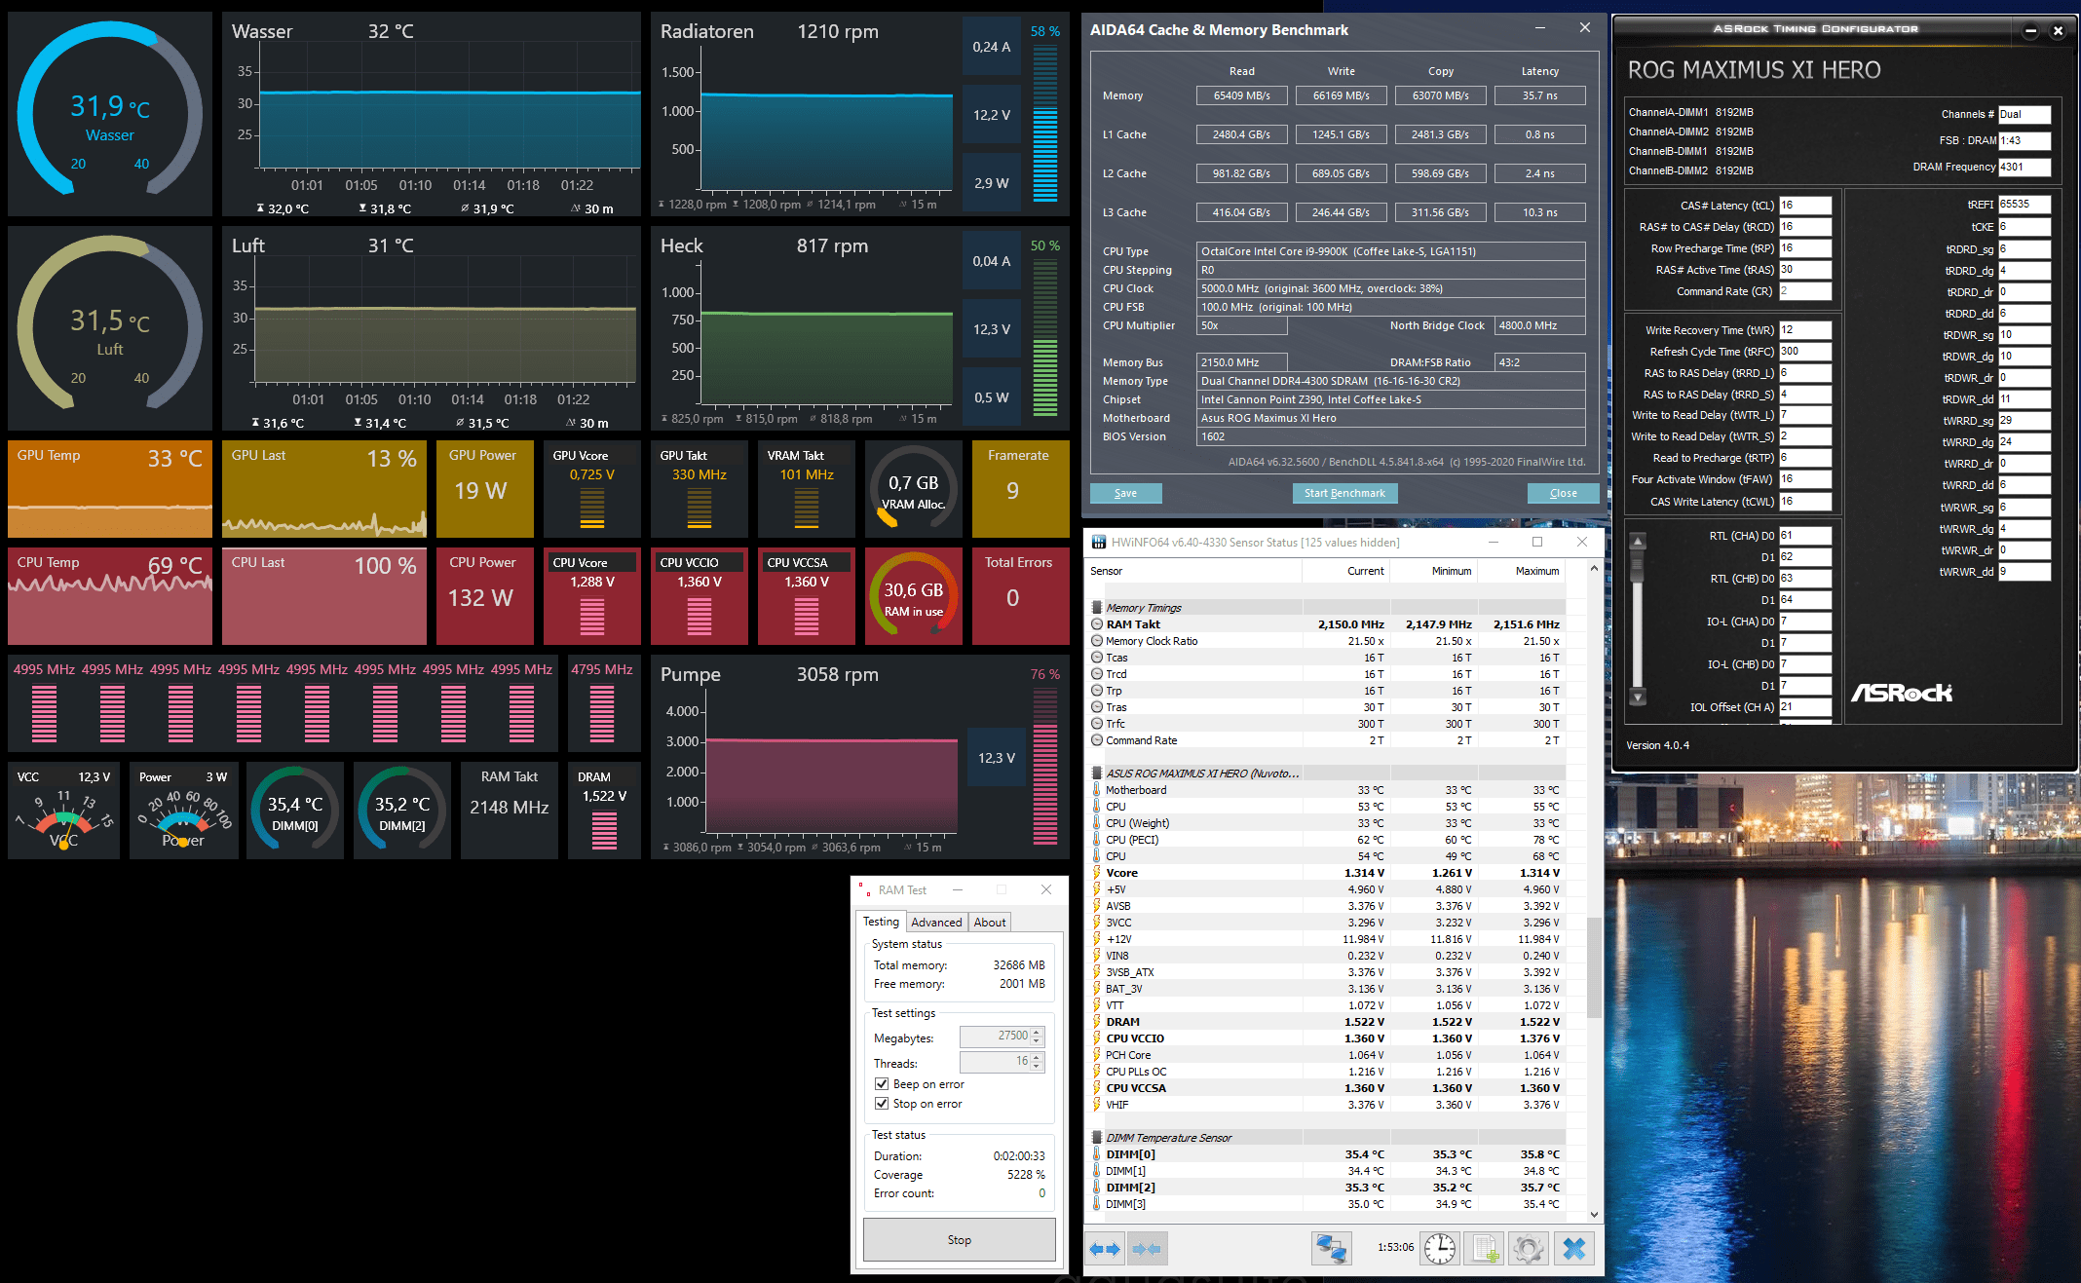Click the Start Benchmark button in AIDA64
Screen dimensions: 2081x1283
(1344, 493)
